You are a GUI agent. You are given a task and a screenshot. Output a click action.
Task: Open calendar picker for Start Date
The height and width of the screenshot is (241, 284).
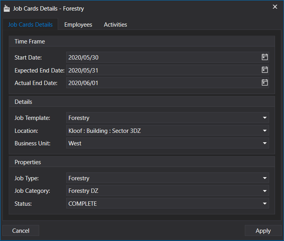[265, 57]
